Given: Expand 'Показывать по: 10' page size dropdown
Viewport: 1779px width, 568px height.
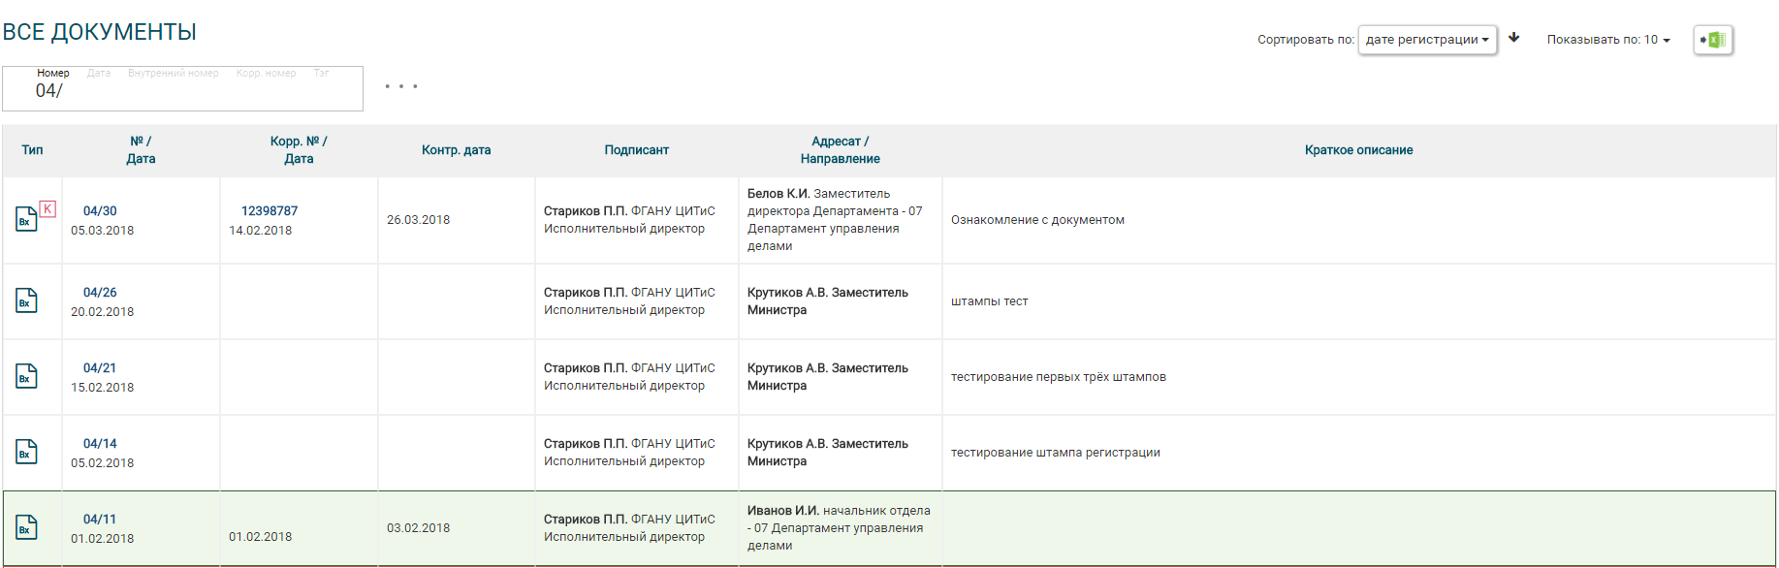Looking at the screenshot, I should point(1608,40).
